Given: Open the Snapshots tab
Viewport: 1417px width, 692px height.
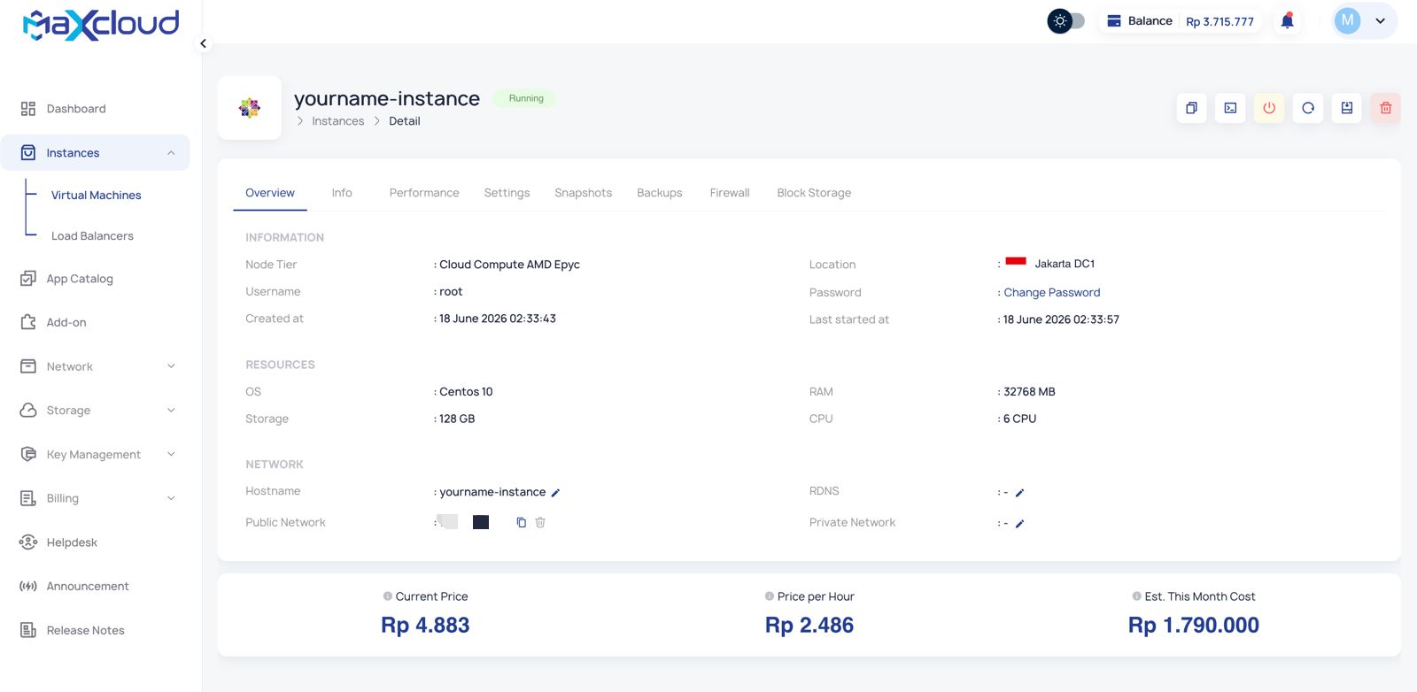Looking at the screenshot, I should tap(583, 193).
